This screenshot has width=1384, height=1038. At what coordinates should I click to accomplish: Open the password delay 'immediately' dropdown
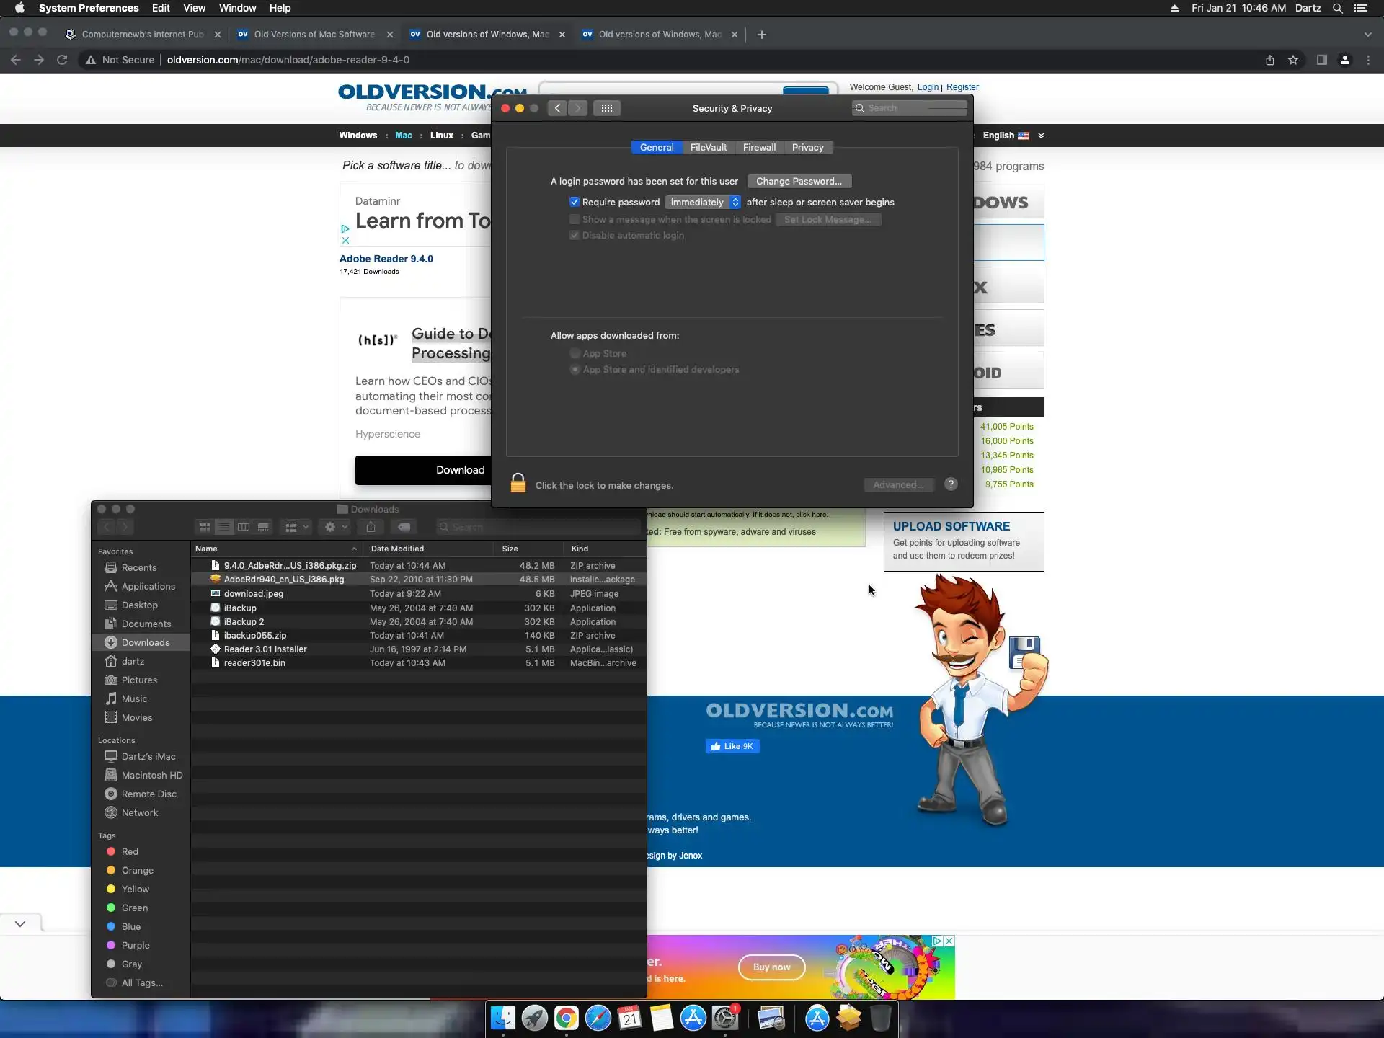pos(703,202)
